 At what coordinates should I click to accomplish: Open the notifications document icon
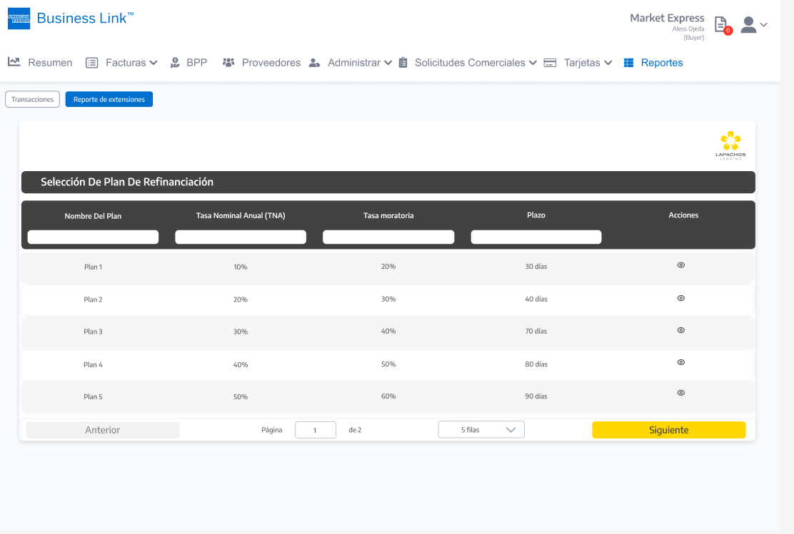click(722, 24)
